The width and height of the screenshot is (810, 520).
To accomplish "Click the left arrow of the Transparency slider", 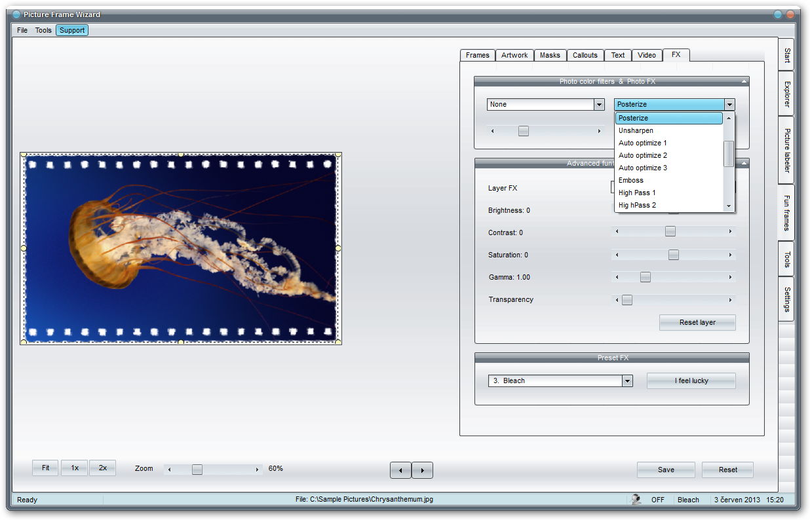I will pyautogui.click(x=617, y=300).
